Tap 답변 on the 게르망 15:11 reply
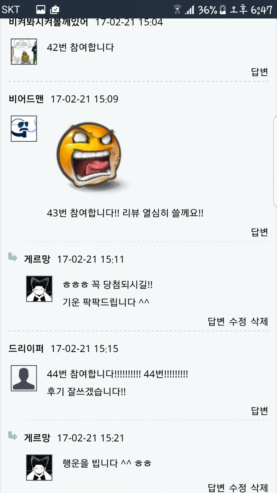277x493 pixels. coord(217,322)
